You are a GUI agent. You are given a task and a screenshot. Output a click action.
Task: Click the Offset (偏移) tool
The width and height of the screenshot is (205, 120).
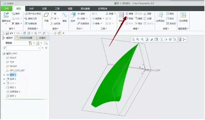coord(139,18)
